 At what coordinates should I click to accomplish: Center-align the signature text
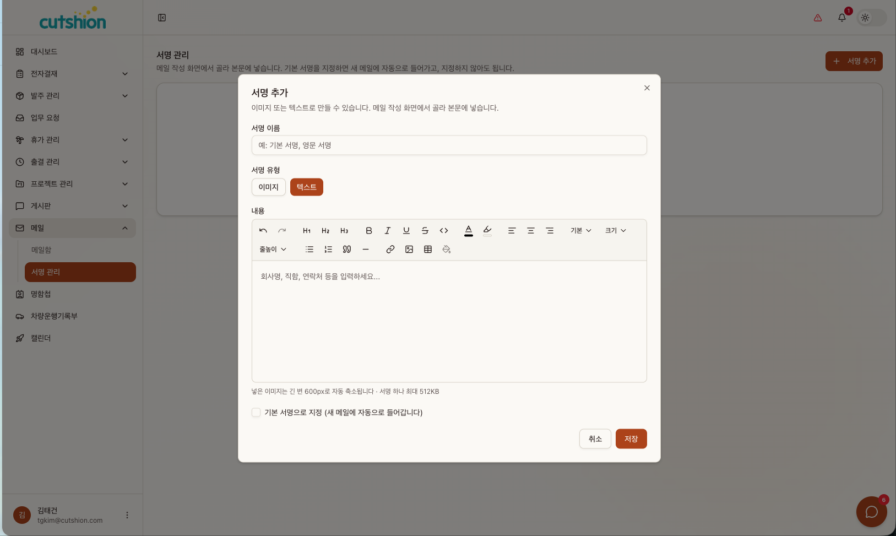click(531, 231)
